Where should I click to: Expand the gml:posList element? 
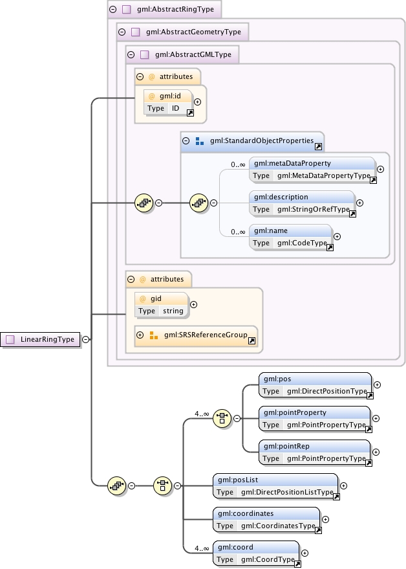click(x=343, y=485)
